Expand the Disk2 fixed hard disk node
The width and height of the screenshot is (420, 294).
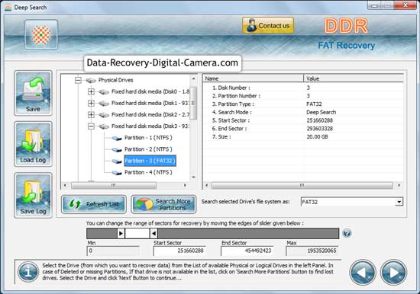coord(91,115)
